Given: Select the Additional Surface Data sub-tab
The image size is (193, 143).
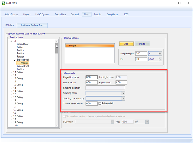Looking at the screenshot, I should 32,25.
